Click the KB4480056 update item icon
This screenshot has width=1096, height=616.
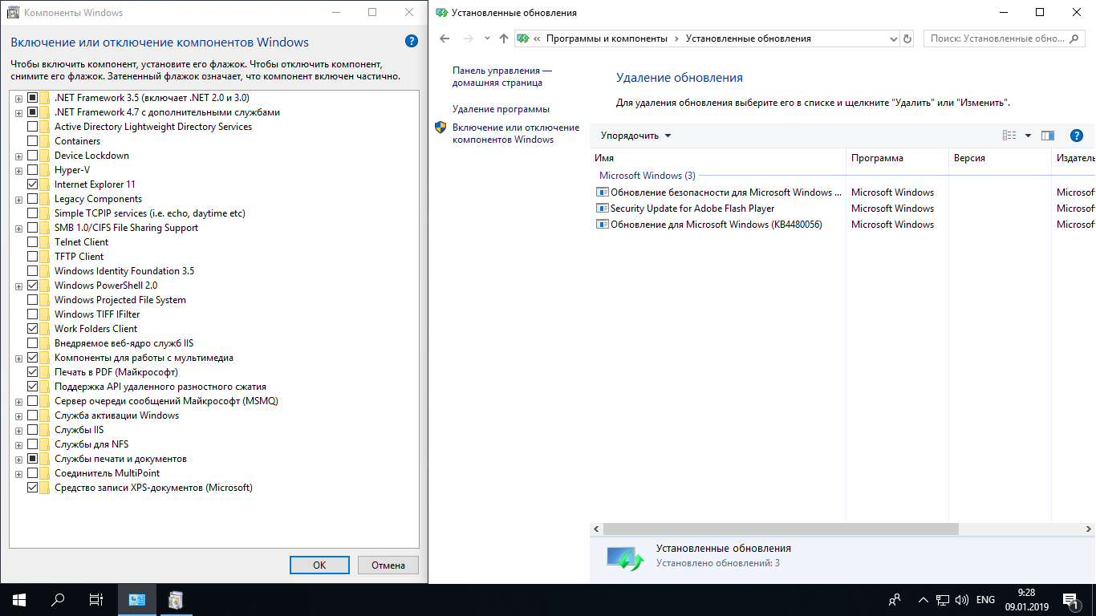pyautogui.click(x=603, y=225)
